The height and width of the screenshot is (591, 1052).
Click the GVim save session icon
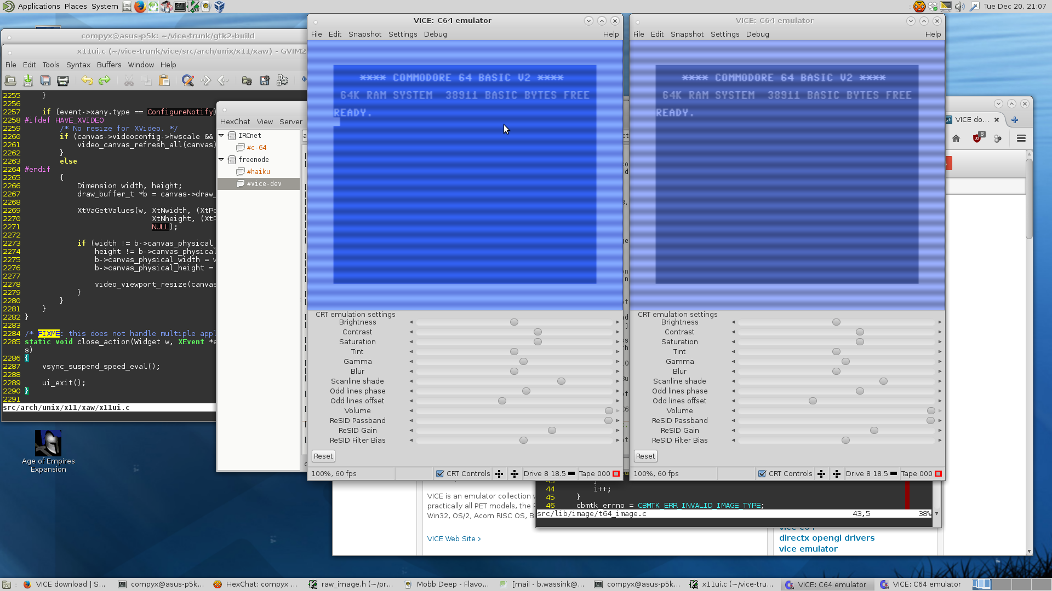(265, 81)
